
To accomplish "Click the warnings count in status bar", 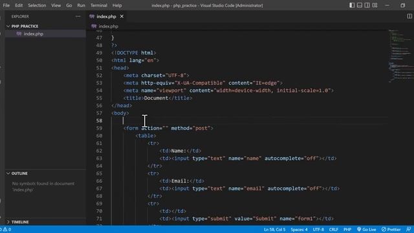I will (7, 229).
